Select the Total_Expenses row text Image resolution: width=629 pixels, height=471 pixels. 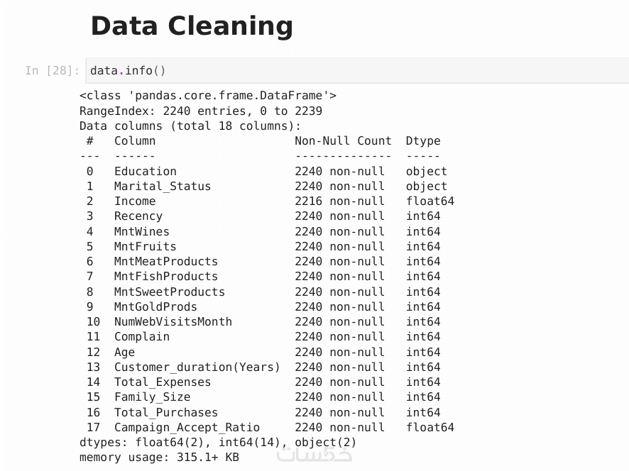coord(163,382)
